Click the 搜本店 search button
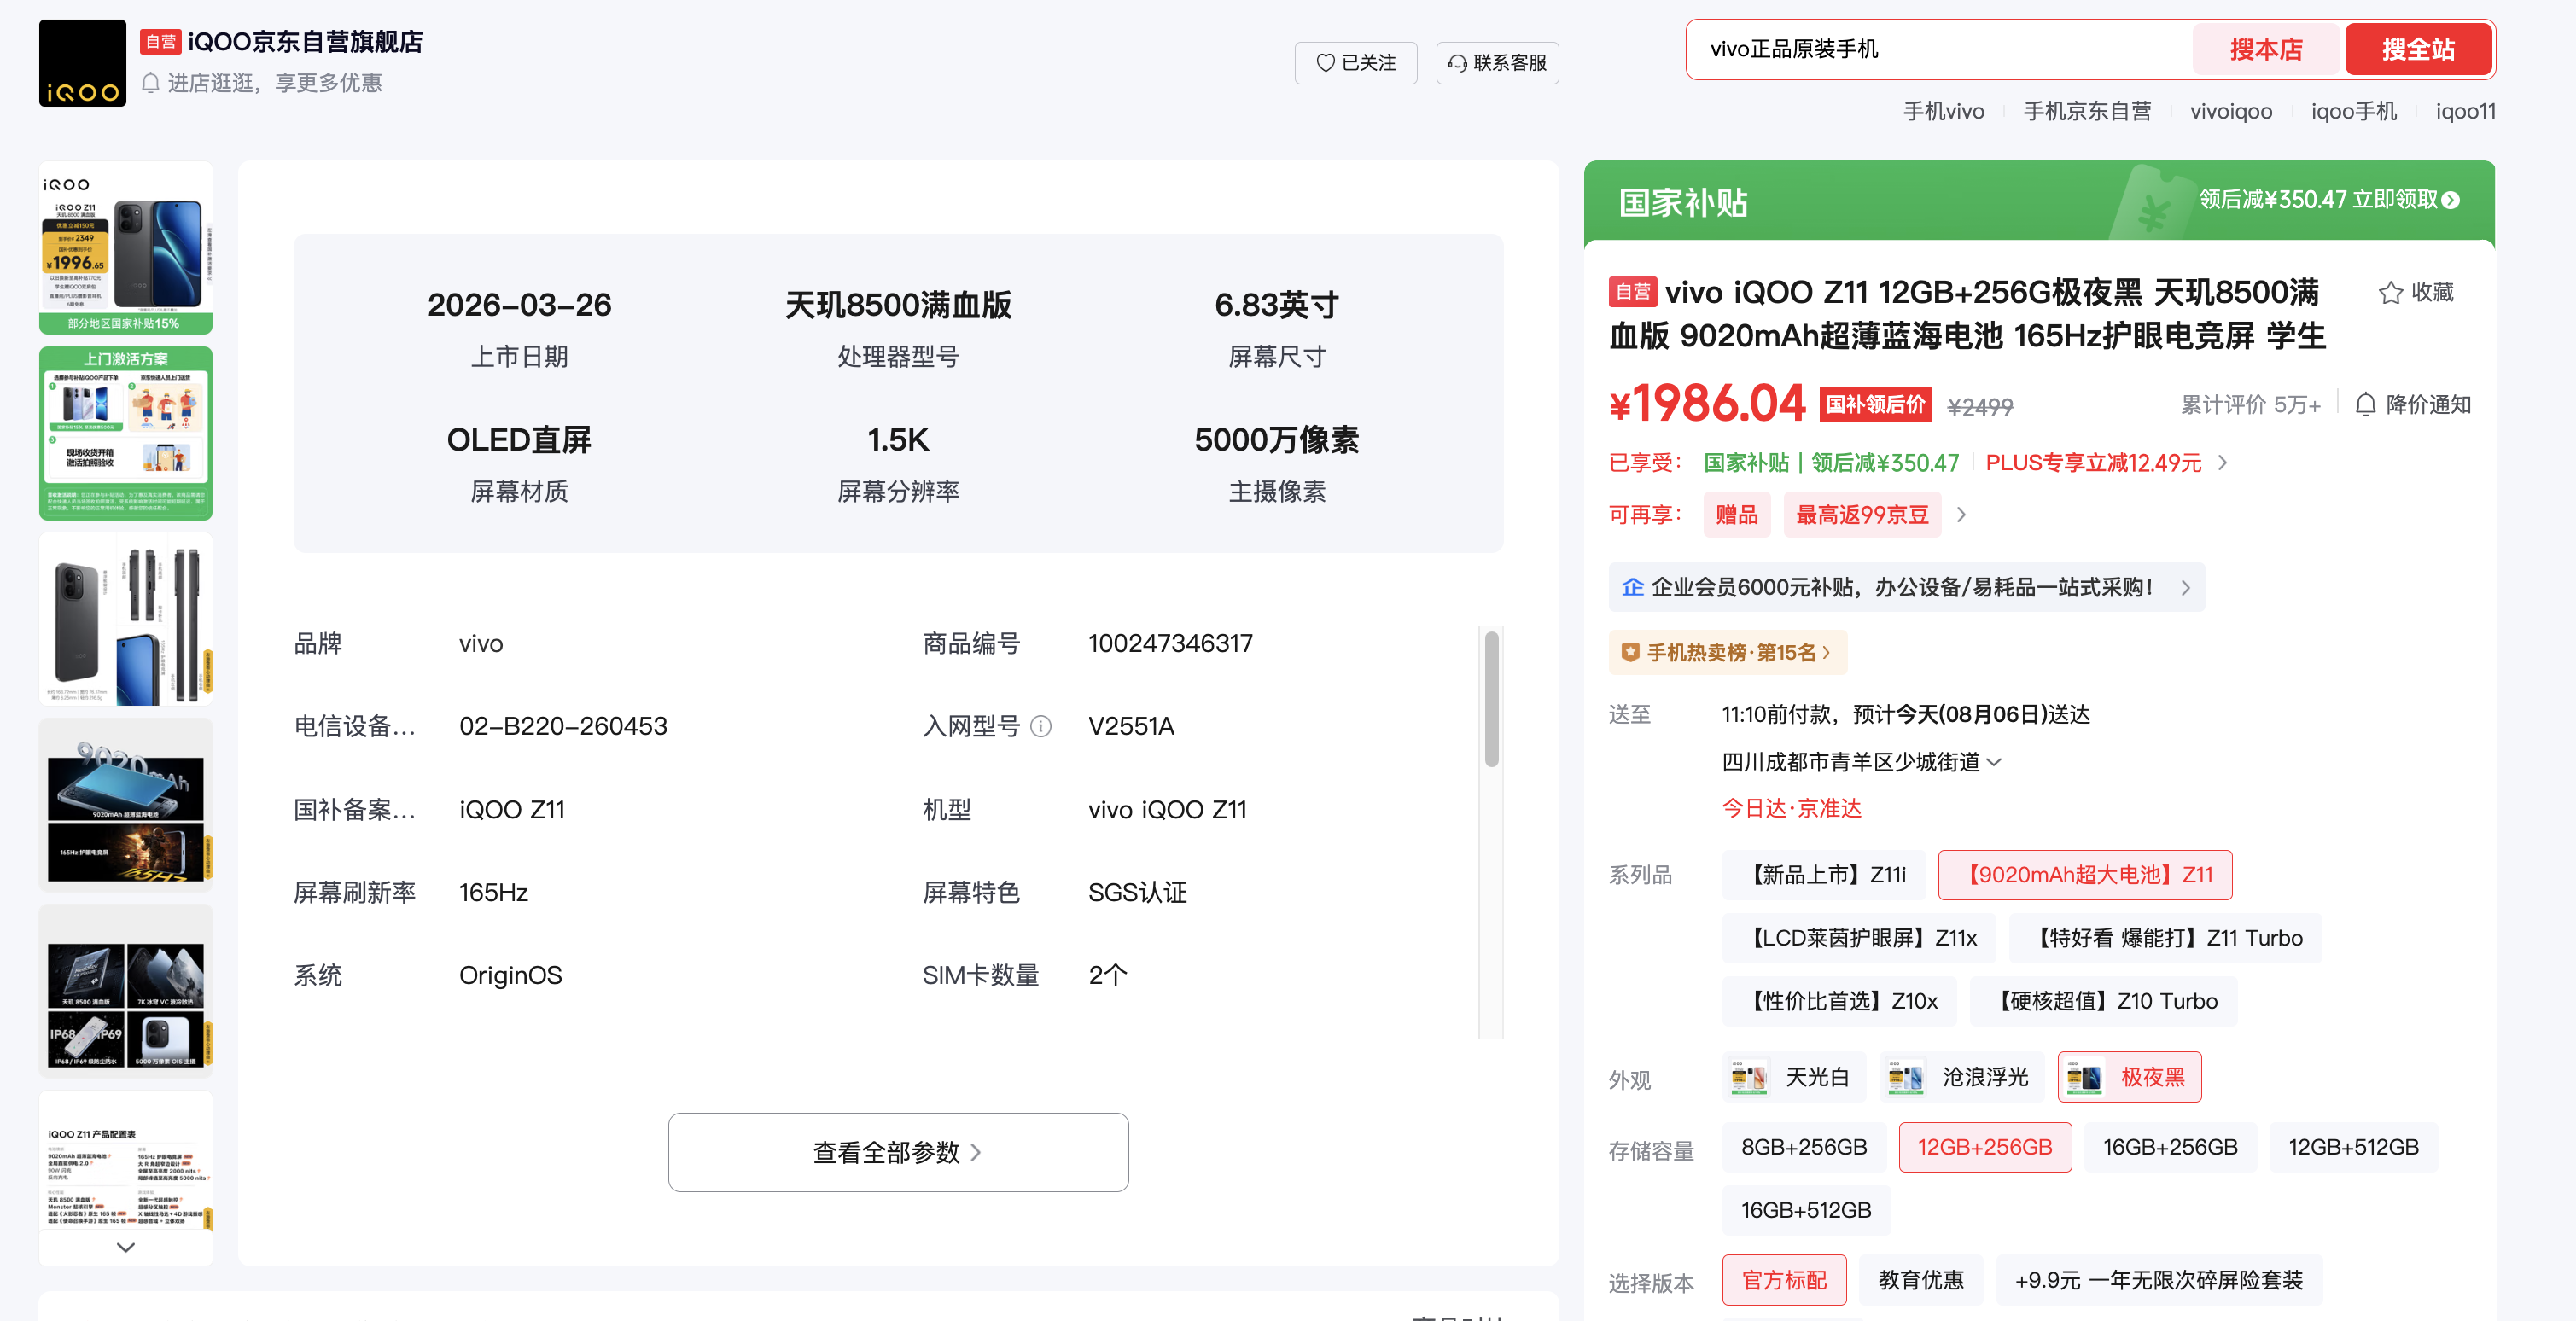Screen dimensions: 2576x1321 [2266, 49]
